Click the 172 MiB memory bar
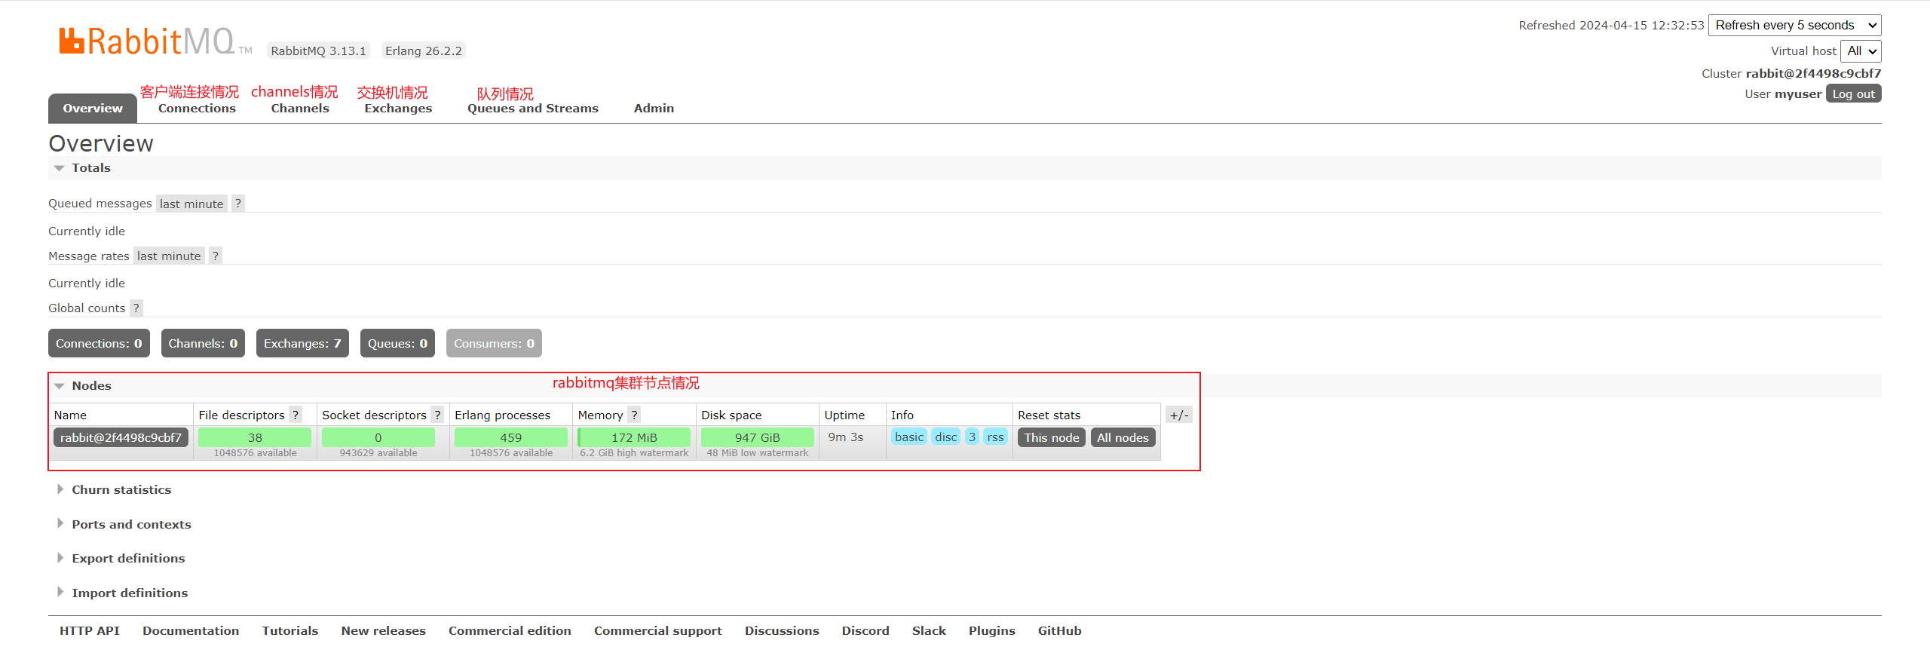The height and width of the screenshot is (656, 1930). click(x=634, y=438)
